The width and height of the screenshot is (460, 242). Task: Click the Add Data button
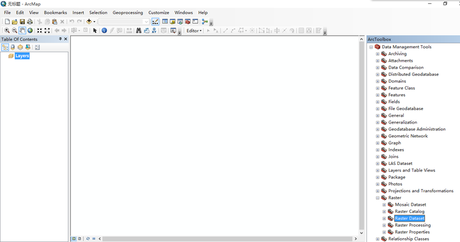point(89,22)
